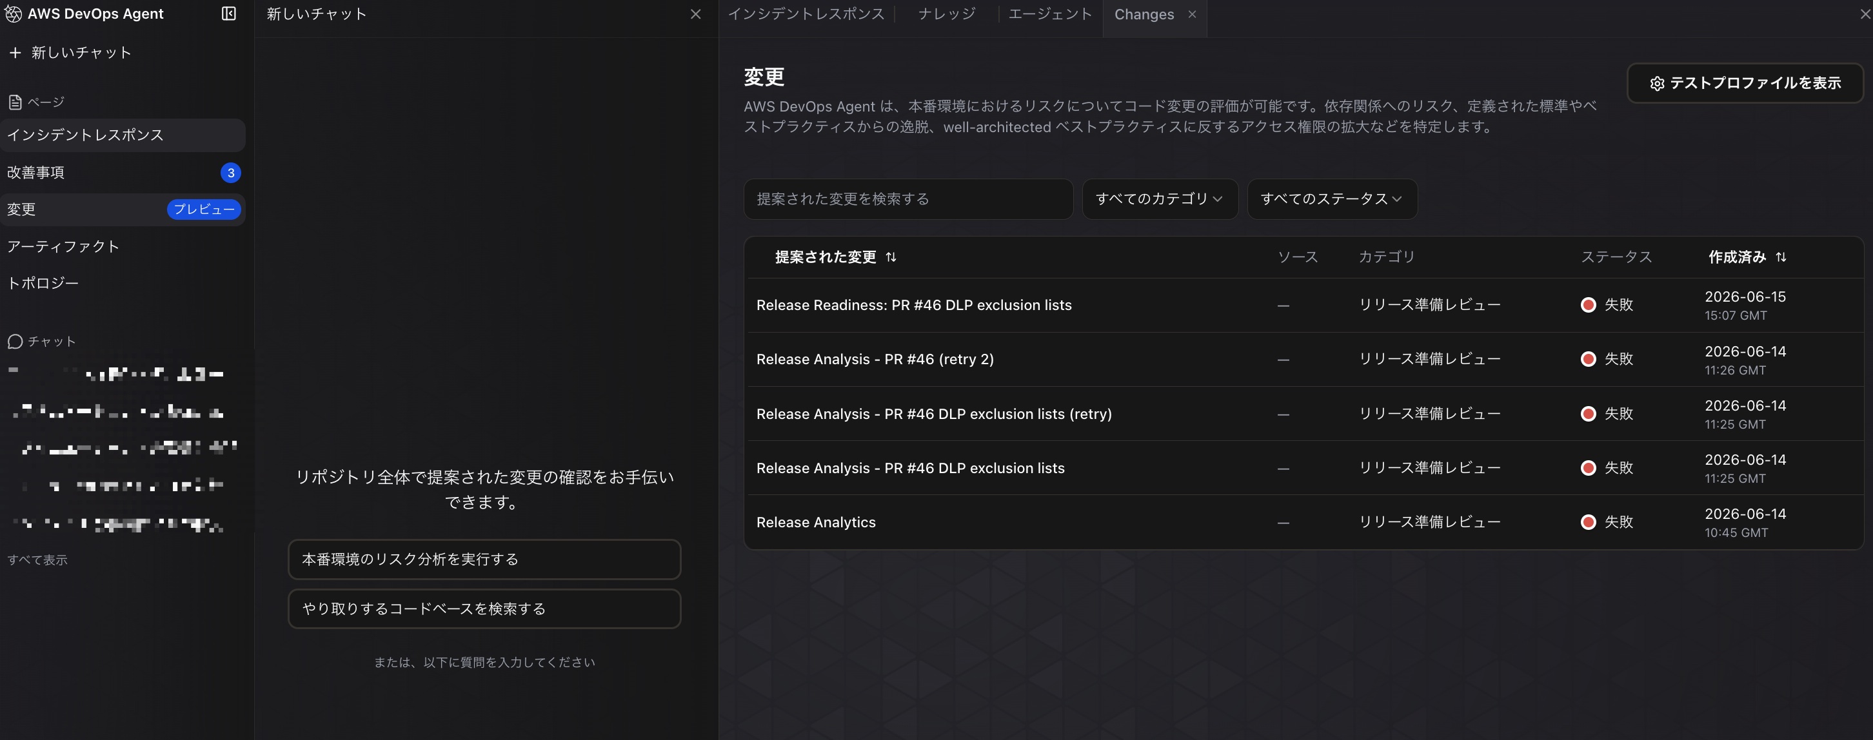Sort by 作成済み column arrows
The width and height of the screenshot is (1873, 740).
pyautogui.click(x=1781, y=257)
